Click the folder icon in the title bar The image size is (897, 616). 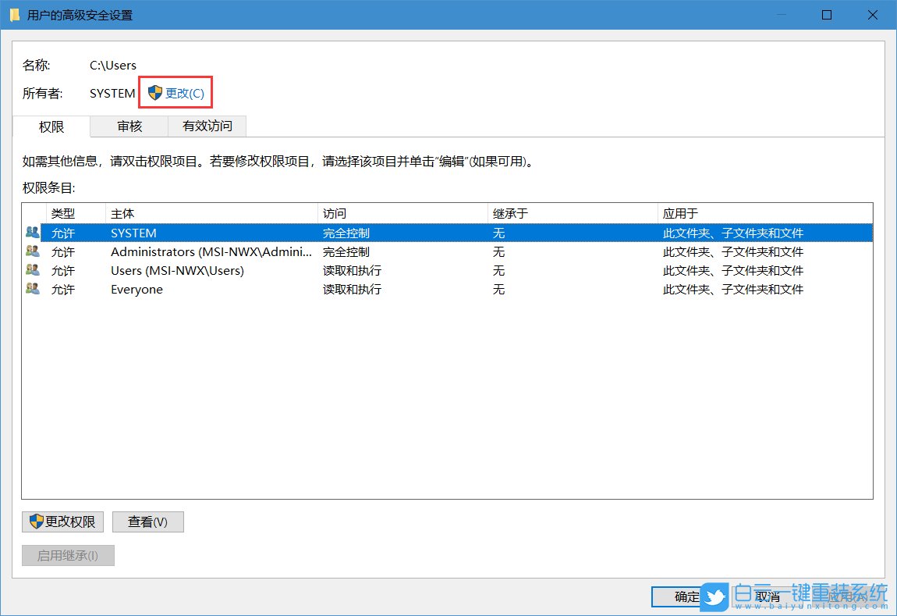coord(13,14)
